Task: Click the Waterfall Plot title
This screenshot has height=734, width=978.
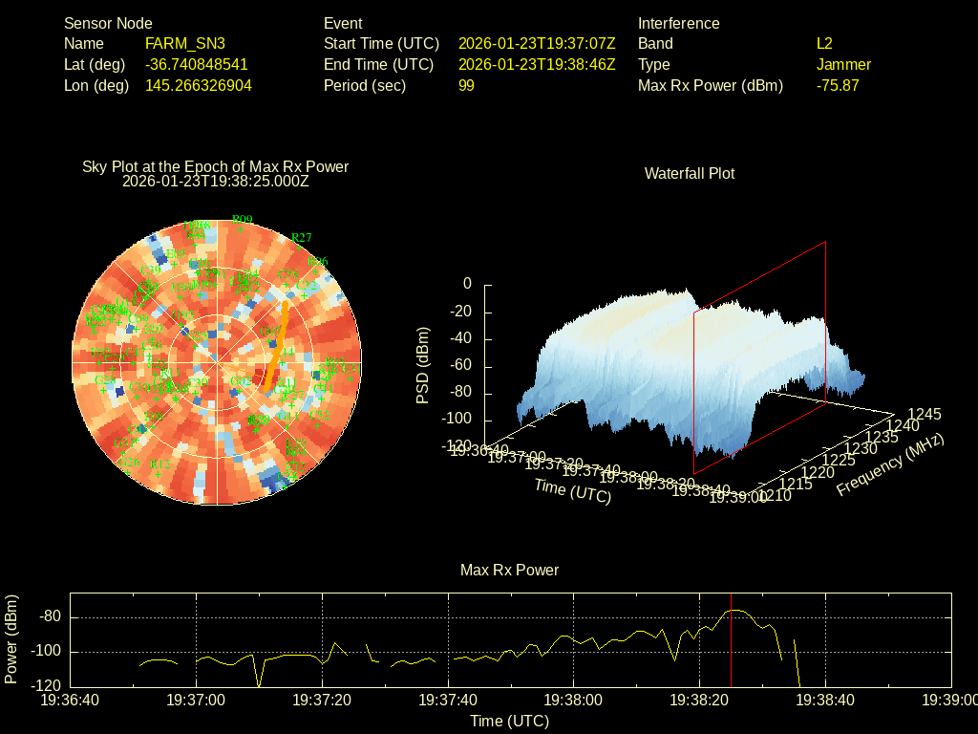Action: 690,174
